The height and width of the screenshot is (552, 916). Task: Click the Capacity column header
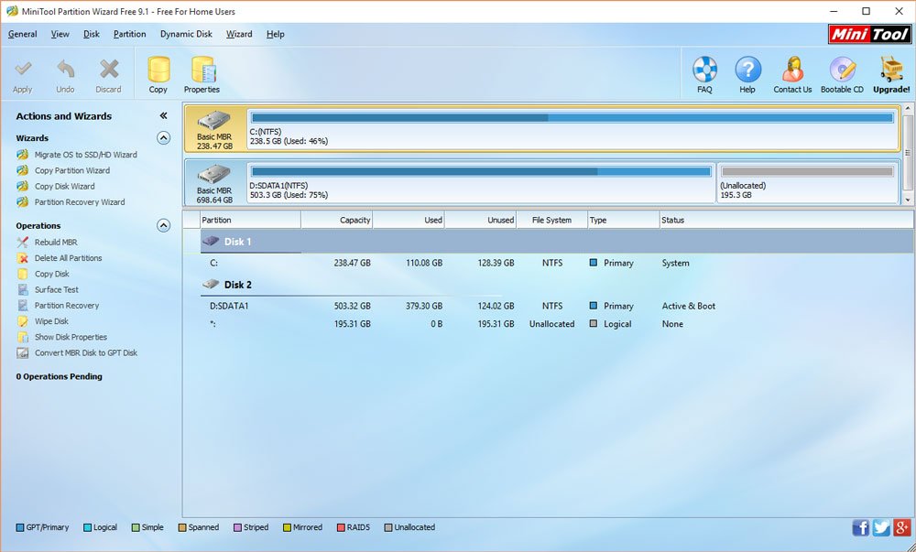(336, 220)
